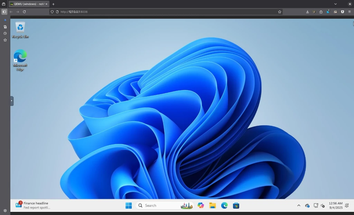This screenshot has height=215, width=354.
Task: Select the Microsoft Edge desktop shortcut
Action: tap(20, 60)
